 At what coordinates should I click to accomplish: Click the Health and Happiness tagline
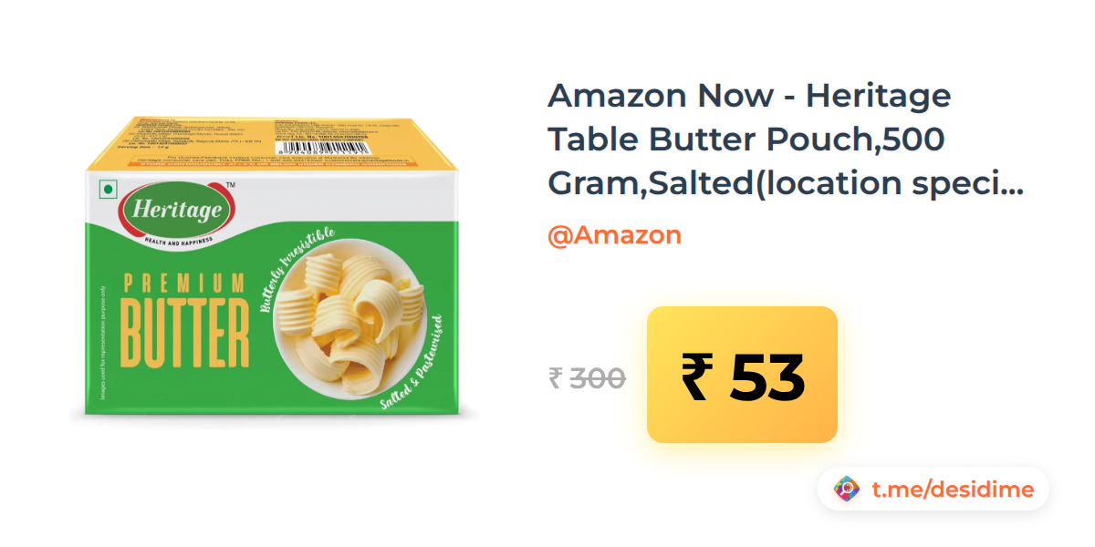tap(178, 242)
